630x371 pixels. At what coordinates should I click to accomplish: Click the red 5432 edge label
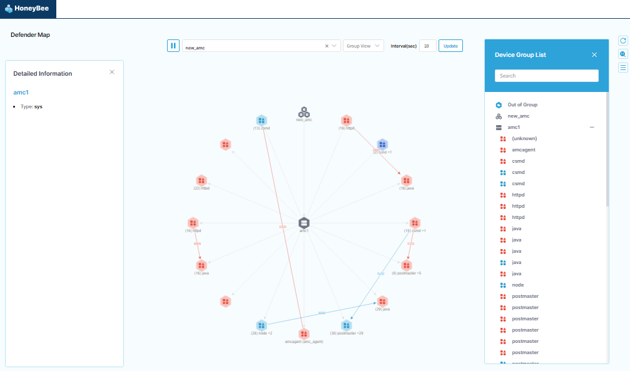click(x=410, y=243)
